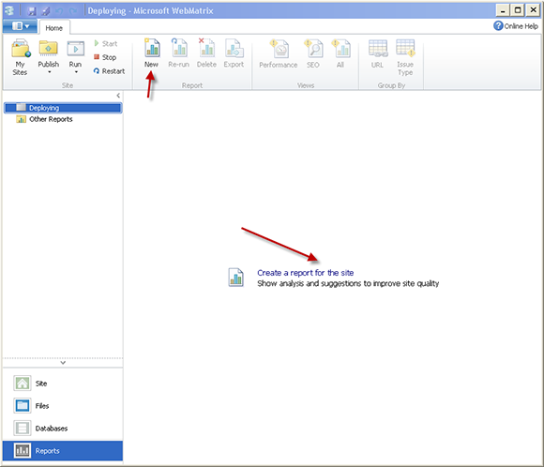Viewport: 544px width, 467px height.
Task: Select the Home ribbon tab
Action: (x=54, y=28)
